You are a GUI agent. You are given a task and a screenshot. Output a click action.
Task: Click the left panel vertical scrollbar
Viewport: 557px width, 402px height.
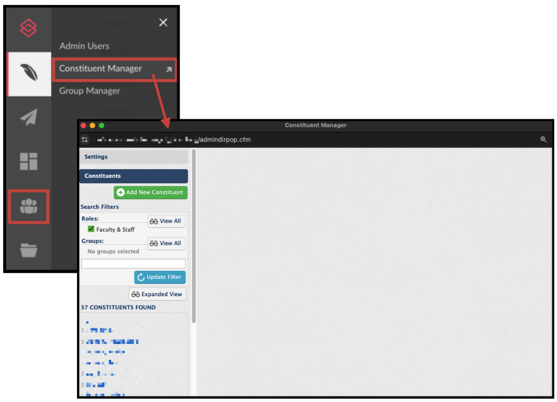click(194, 237)
